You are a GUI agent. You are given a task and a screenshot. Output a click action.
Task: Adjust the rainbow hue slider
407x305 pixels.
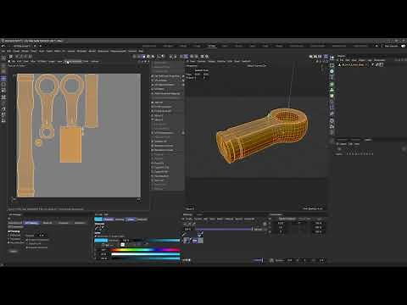[x=146, y=250]
